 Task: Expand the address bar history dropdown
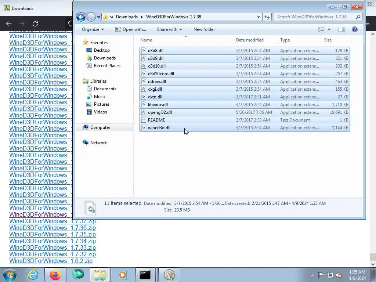click(x=258, y=17)
